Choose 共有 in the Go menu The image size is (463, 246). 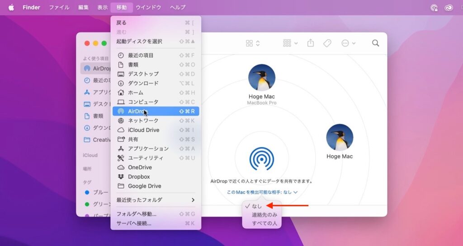click(156, 139)
